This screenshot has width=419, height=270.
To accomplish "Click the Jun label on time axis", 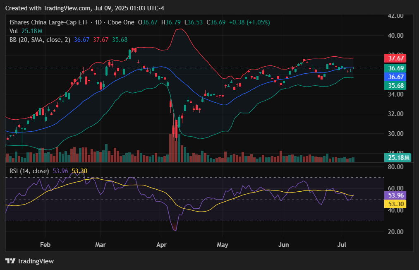I will [x=283, y=245].
